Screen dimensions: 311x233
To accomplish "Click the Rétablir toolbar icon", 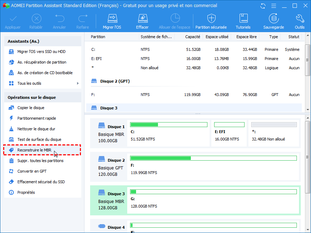I will [36, 19].
